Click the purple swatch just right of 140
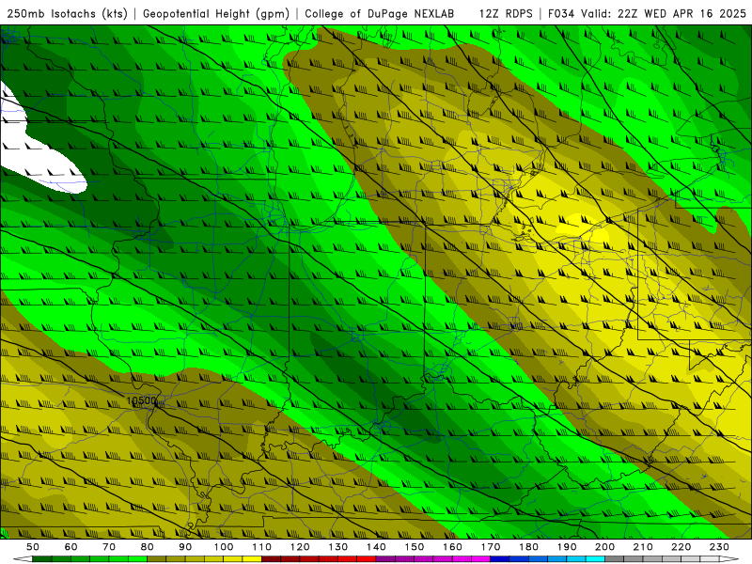This screenshot has width=752, height=564. (x=385, y=559)
